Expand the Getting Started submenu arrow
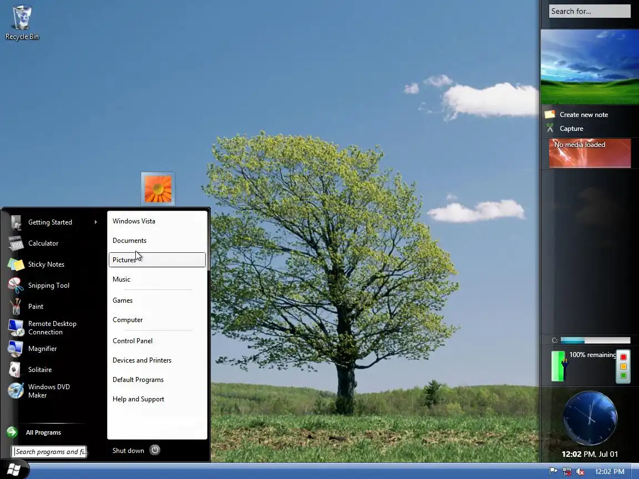 click(x=96, y=222)
